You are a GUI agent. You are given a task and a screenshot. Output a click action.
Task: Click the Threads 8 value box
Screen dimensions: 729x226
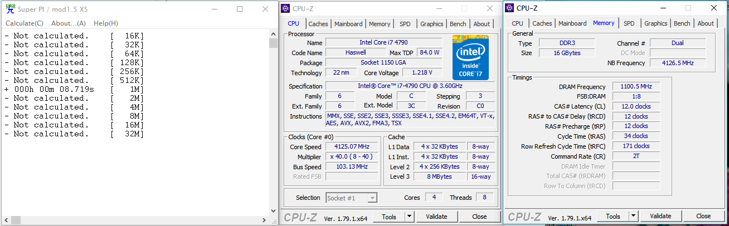pos(484,197)
